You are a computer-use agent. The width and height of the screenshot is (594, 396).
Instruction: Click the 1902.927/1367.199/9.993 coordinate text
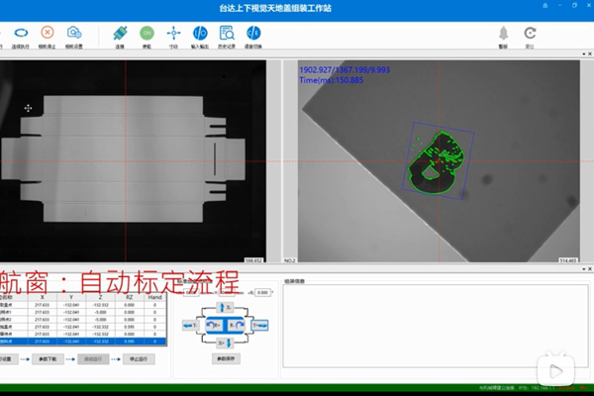pyautogui.click(x=345, y=69)
